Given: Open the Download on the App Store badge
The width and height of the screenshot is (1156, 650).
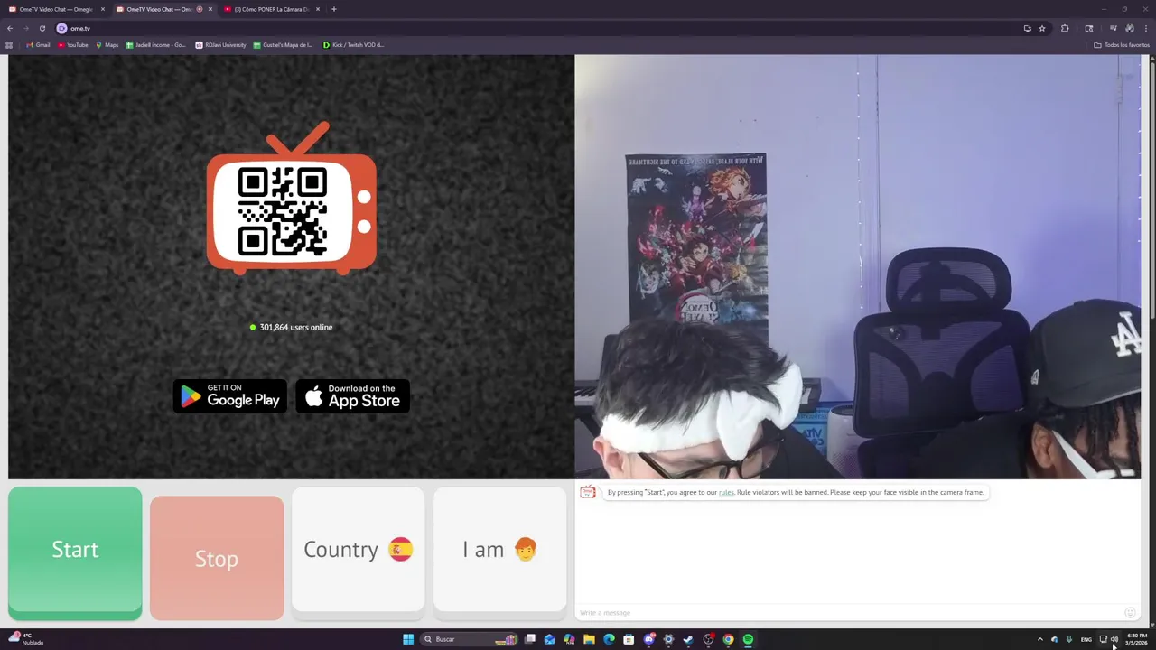Looking at the screenshot, I should (x=353, y=396).
